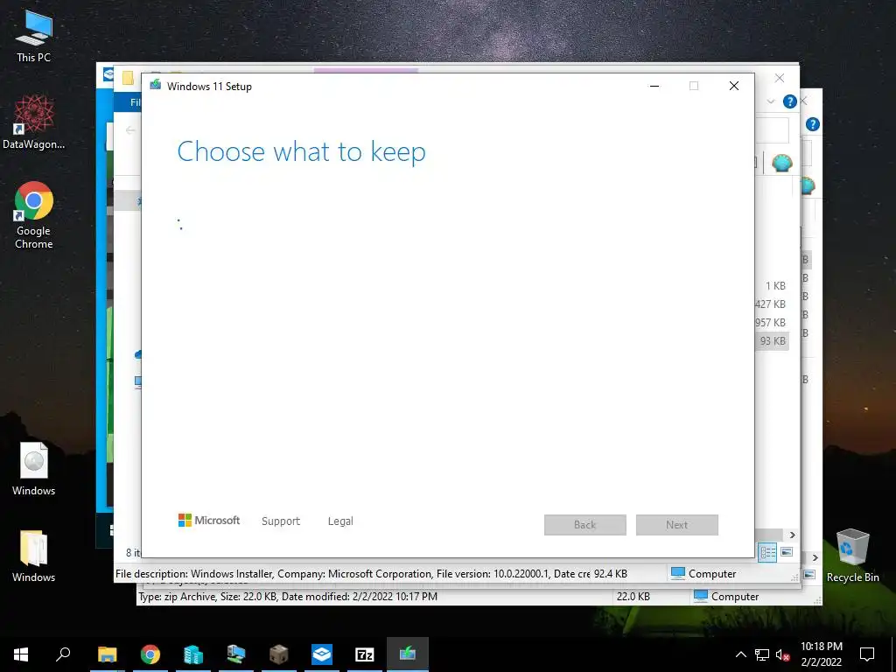Switch Explorer to details view
This screenshot has height=672, width=896.
pos(767,552)
